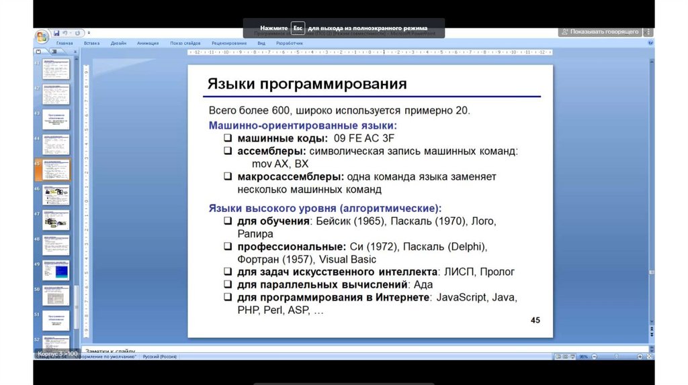Switch to Normal view in status bar

(558, 357)
